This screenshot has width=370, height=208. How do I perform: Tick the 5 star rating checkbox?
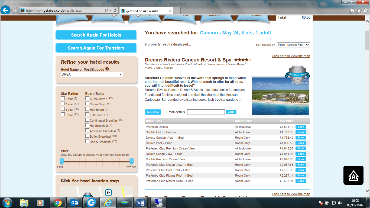tap(63, 115)
